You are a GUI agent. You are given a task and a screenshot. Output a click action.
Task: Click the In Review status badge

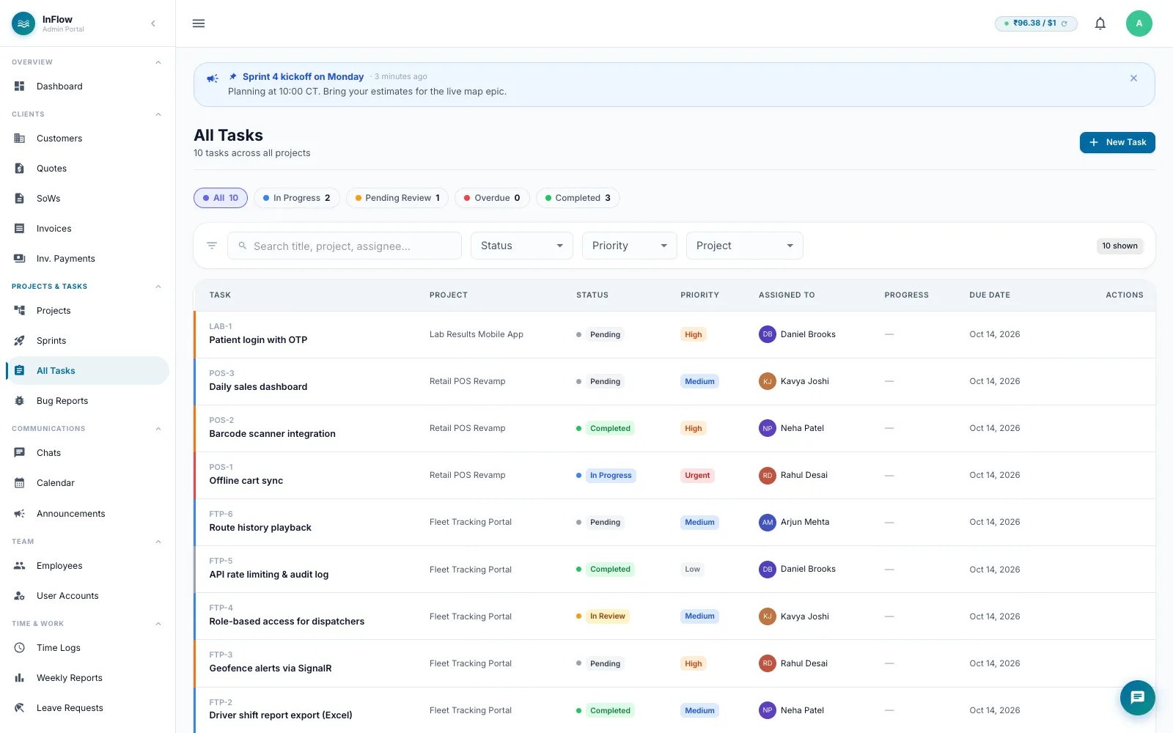click(607, 616)
